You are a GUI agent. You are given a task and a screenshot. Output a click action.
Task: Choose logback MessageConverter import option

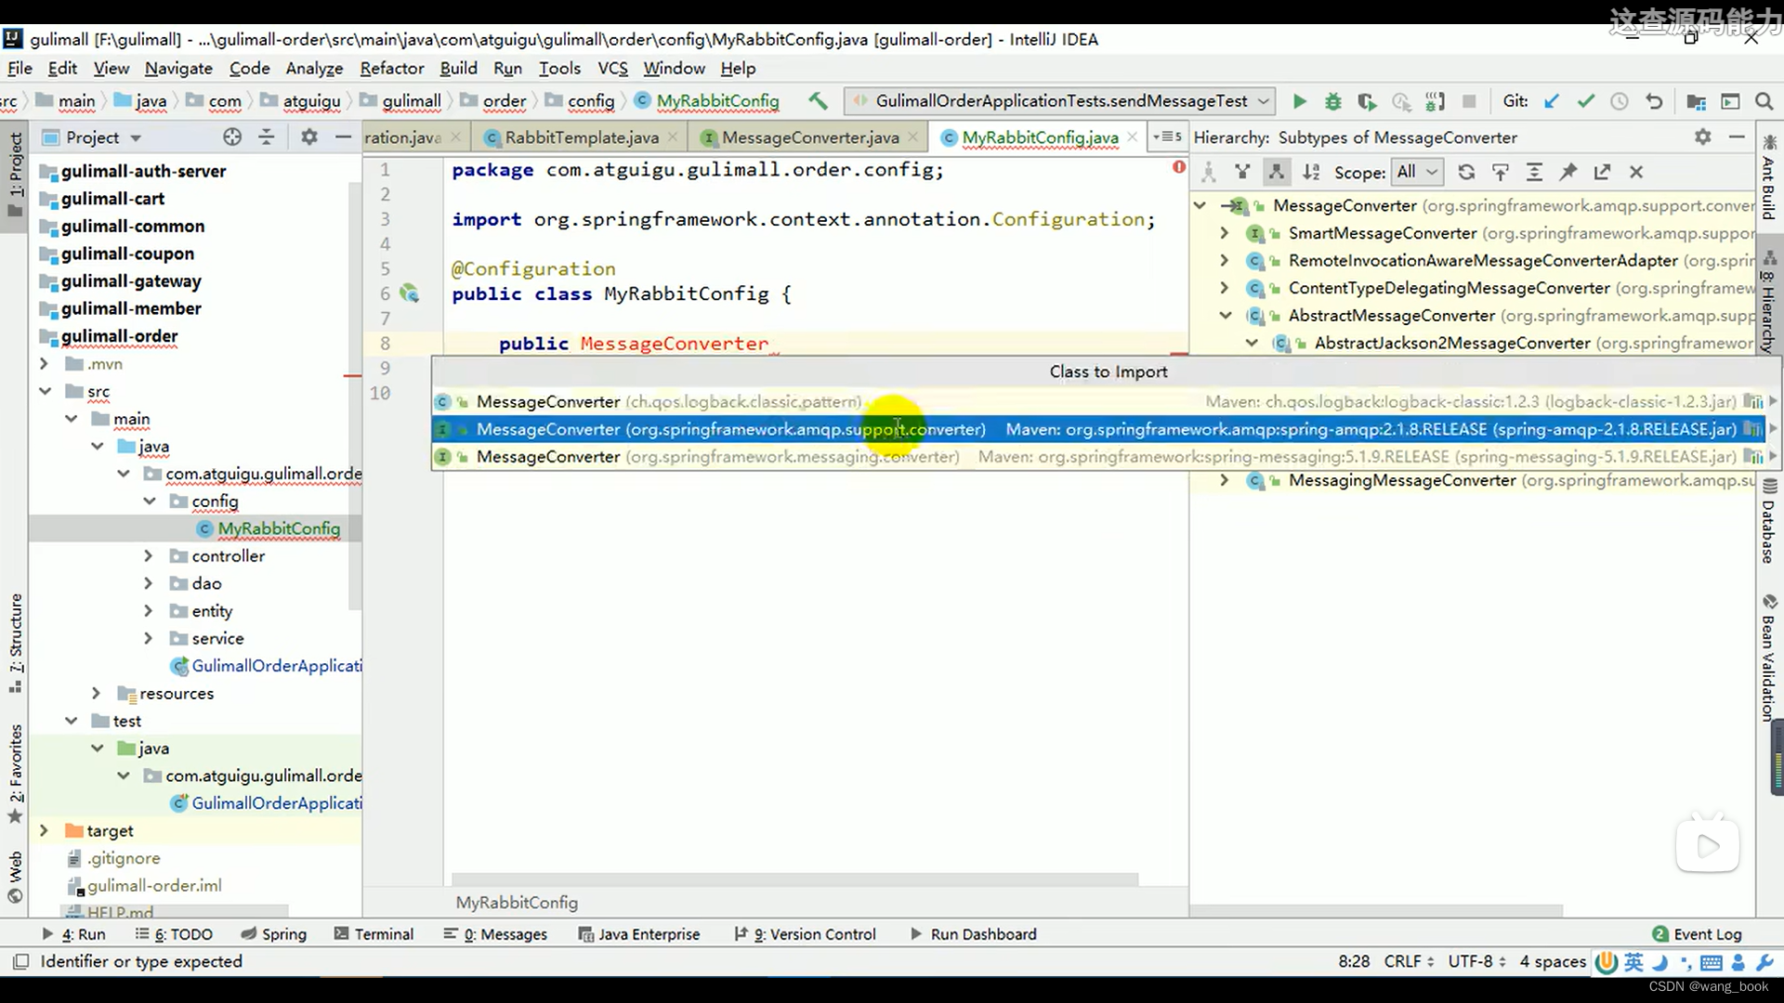[x=1105, y=402]
